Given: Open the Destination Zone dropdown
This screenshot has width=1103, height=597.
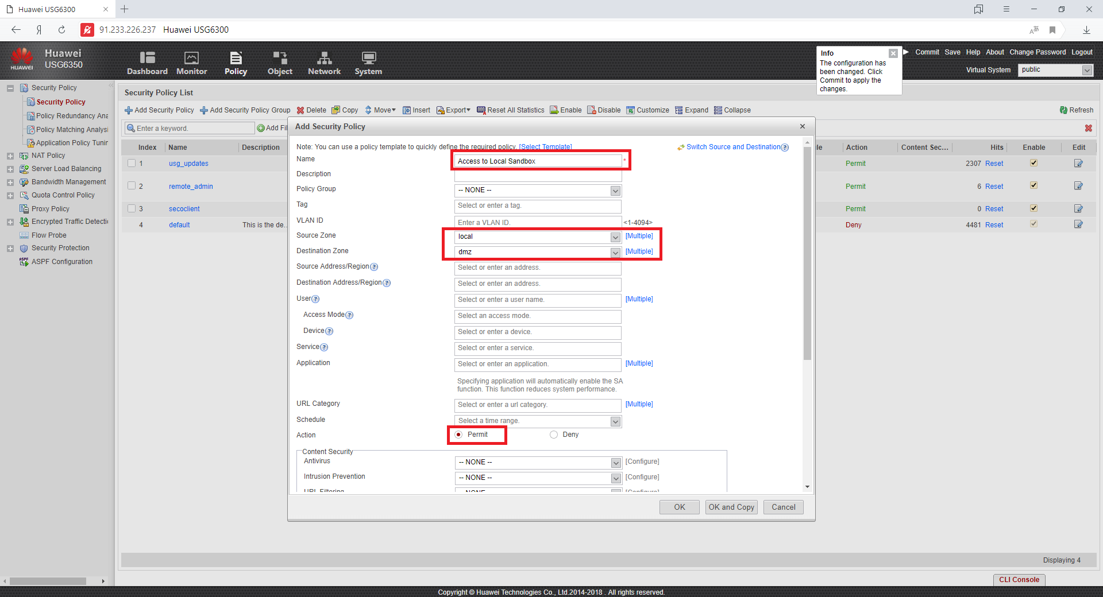Looking at the screenshot, I should [x=615, y=253].
